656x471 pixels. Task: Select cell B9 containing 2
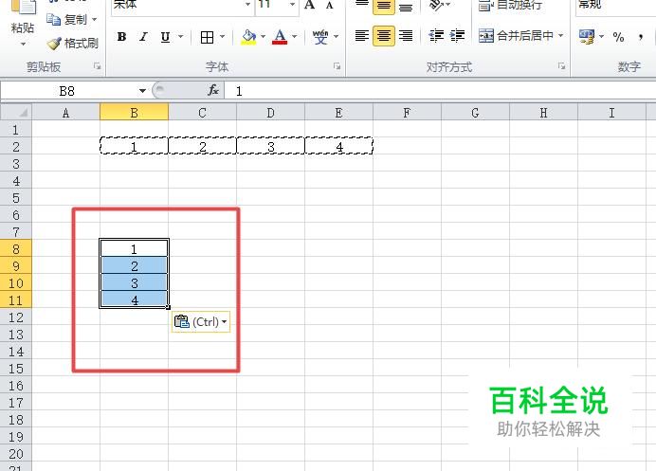point(134,266)
